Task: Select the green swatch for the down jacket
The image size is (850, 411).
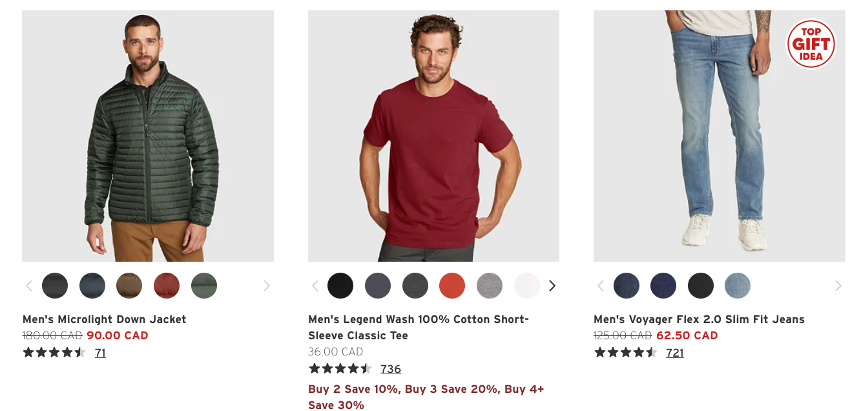Action: tap(204, 286)
